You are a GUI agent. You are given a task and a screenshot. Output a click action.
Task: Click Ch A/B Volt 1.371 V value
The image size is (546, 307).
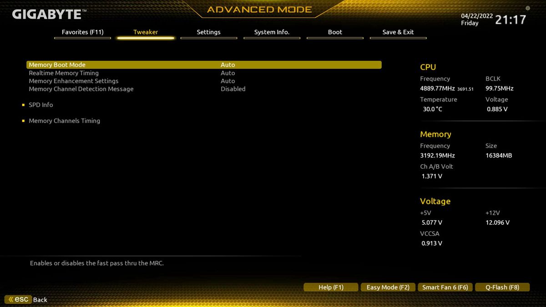tap(432, 176)
